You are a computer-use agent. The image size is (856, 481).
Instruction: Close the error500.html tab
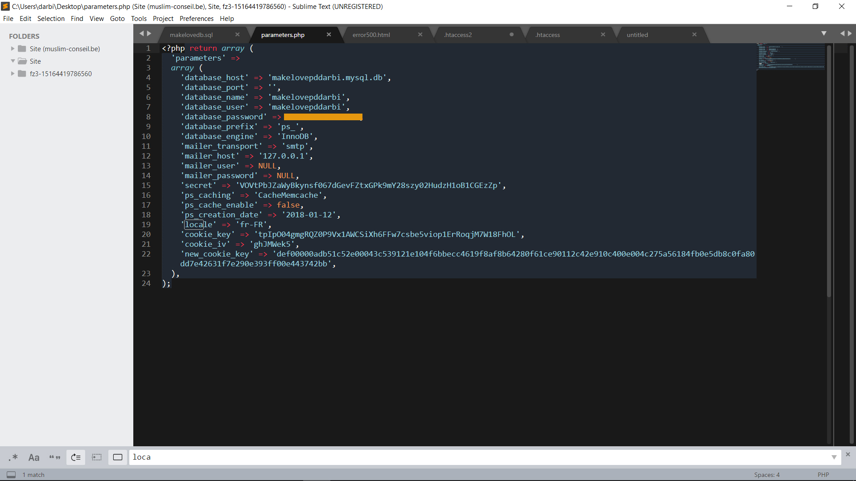(x=420, y=35)
